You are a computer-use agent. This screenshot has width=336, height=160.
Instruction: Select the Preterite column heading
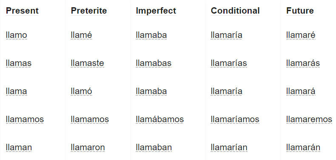click(89, 11)
